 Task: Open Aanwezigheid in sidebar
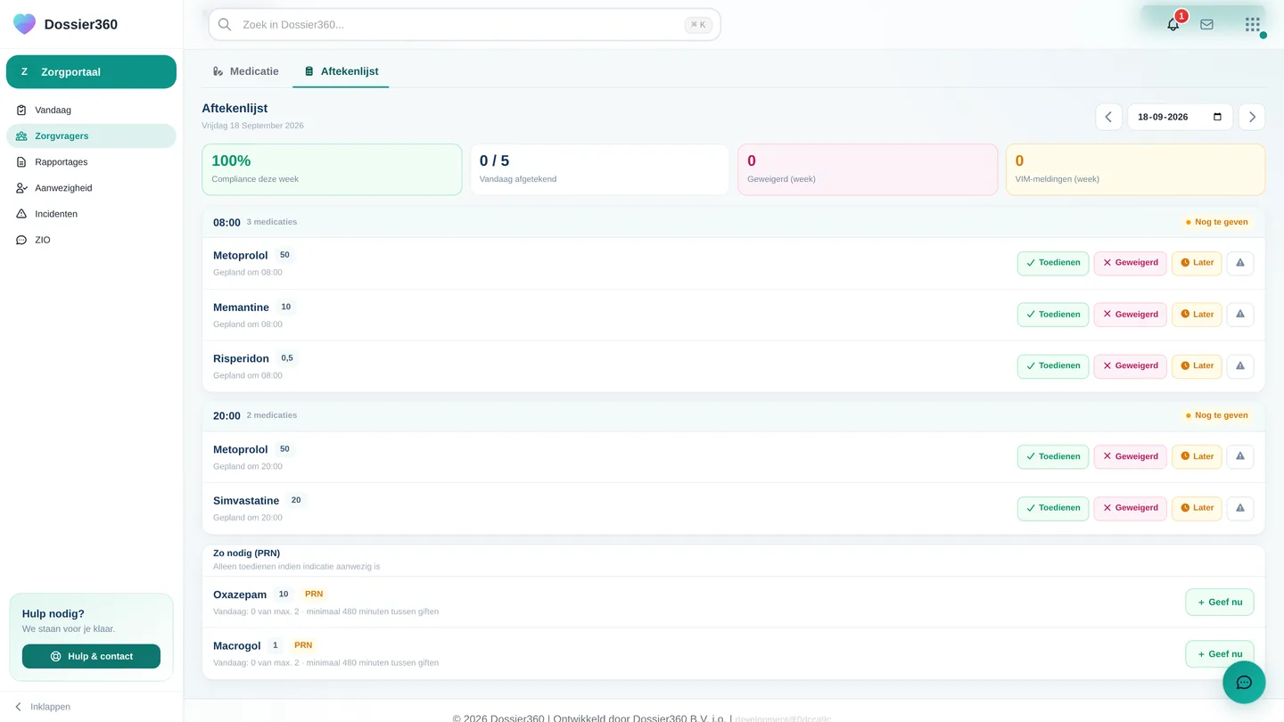tap(91, 188)
